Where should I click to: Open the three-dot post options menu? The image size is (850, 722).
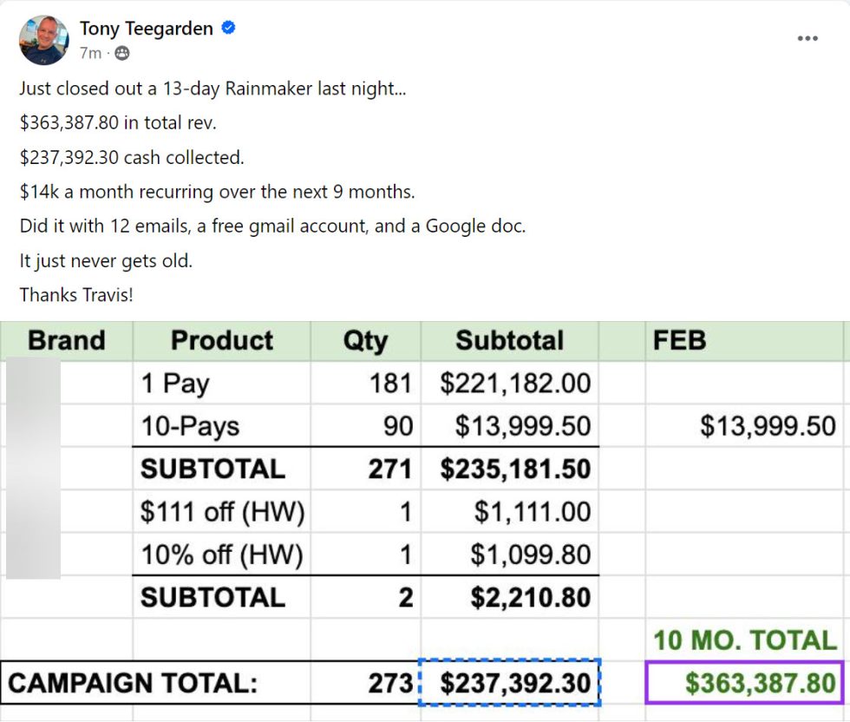click(807, 39)
